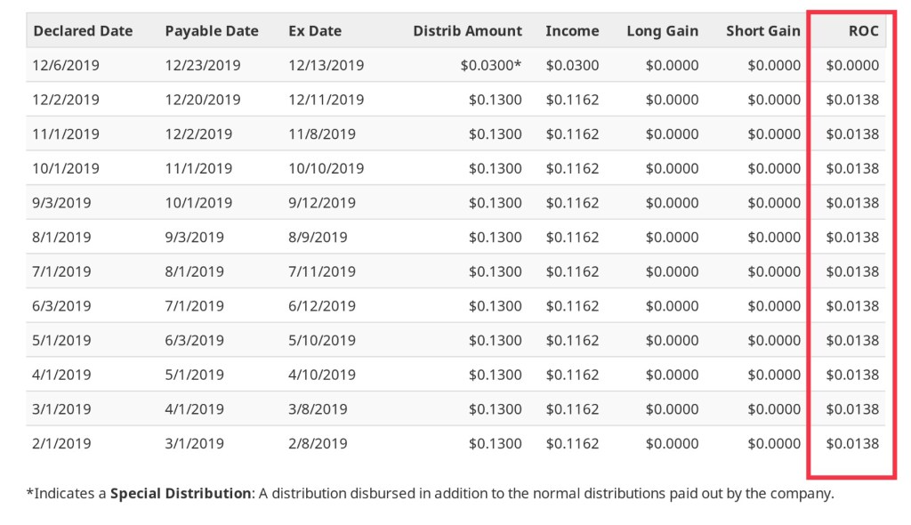Click the bold Special Distribution footnote text
Screen dimensions: 911x525
(x=181, y=493)
